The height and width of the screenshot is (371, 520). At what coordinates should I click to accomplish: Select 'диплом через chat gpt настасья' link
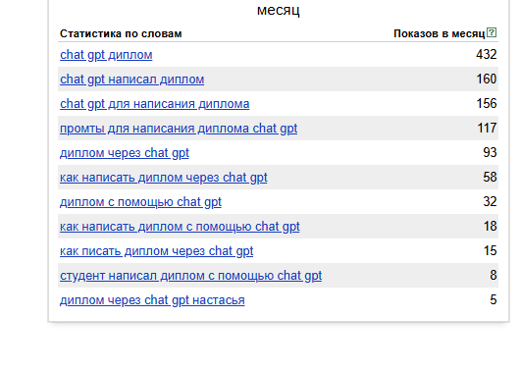coord(152,300)
